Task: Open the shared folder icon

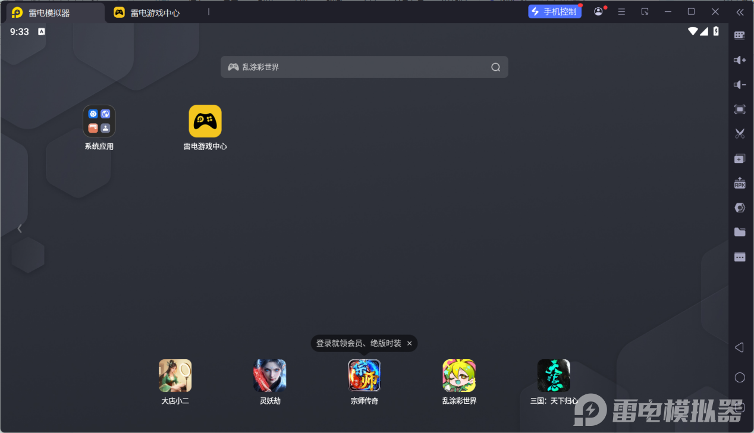Action: click(740, 232)
